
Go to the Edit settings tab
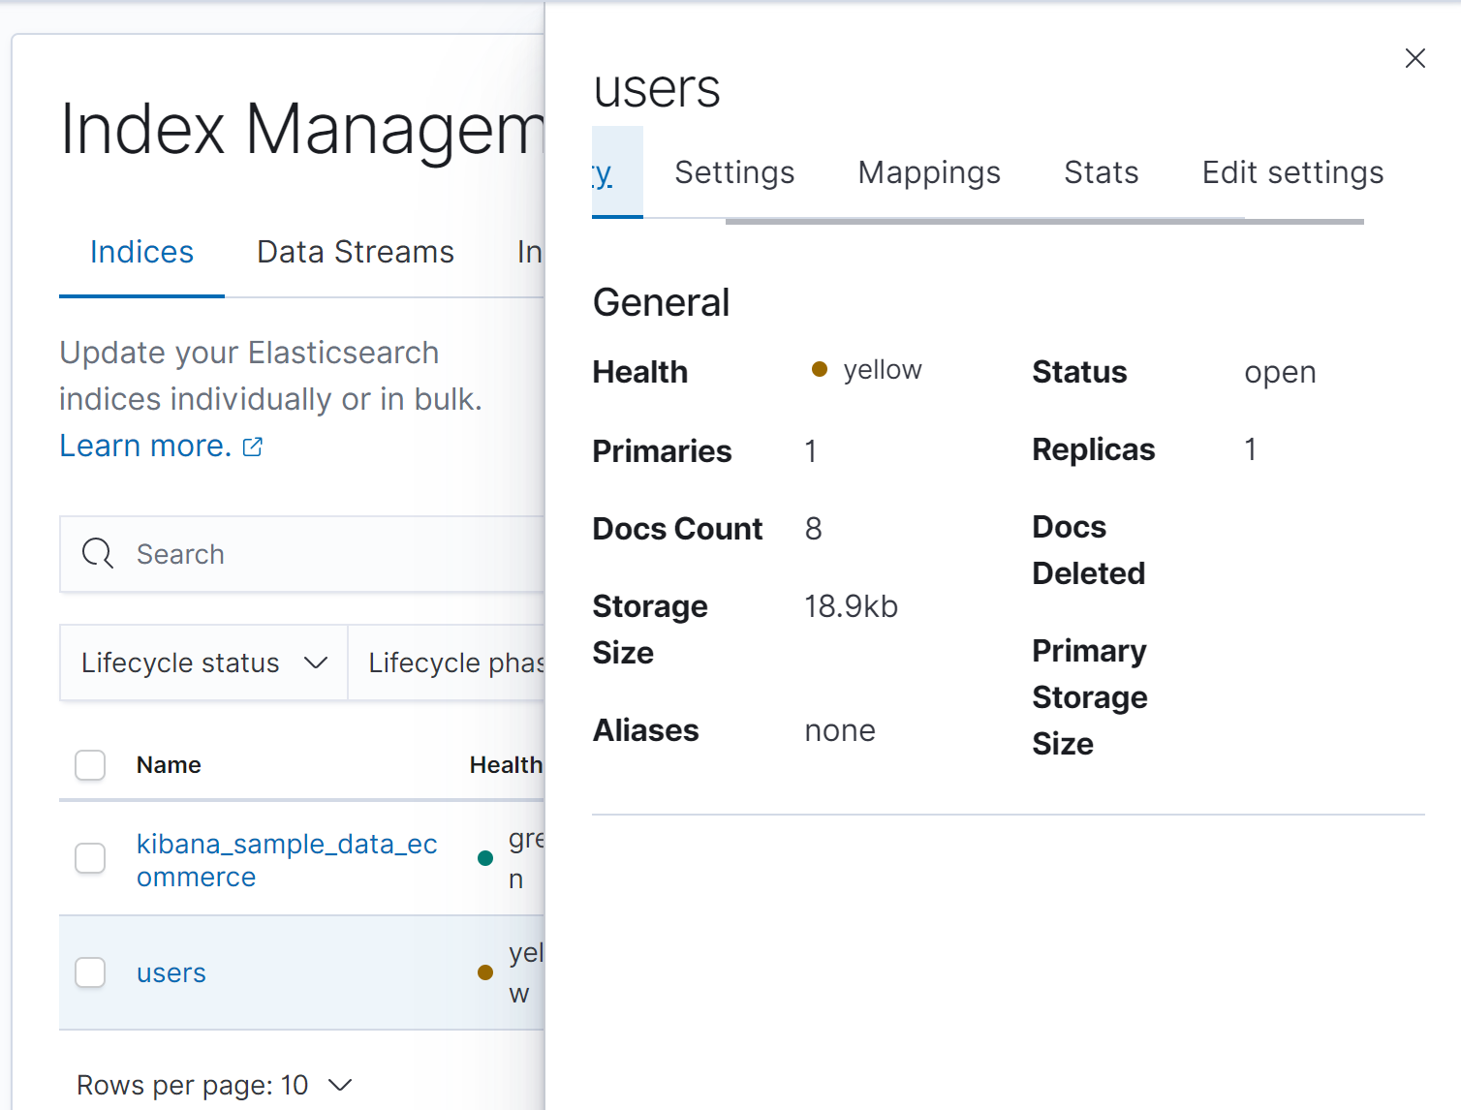pos(1292,172)
